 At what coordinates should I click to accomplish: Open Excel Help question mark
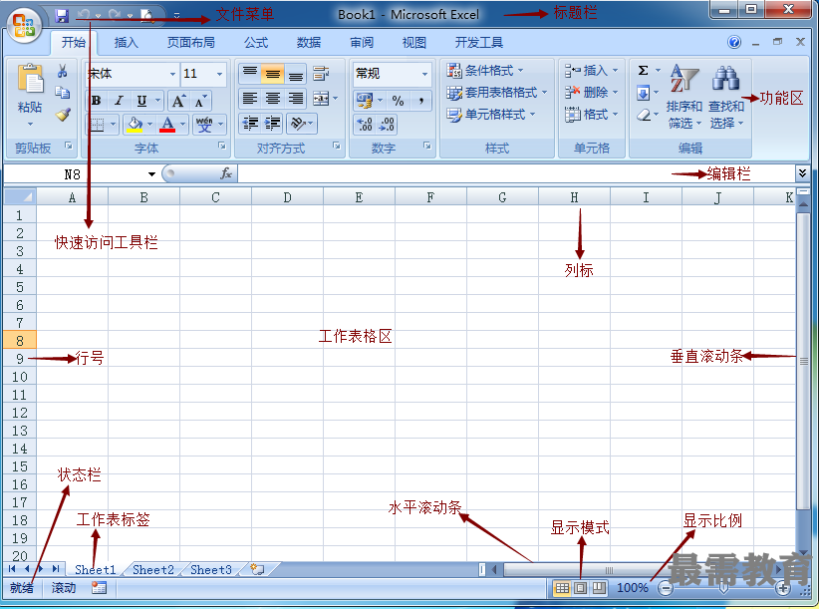(734, 42)
